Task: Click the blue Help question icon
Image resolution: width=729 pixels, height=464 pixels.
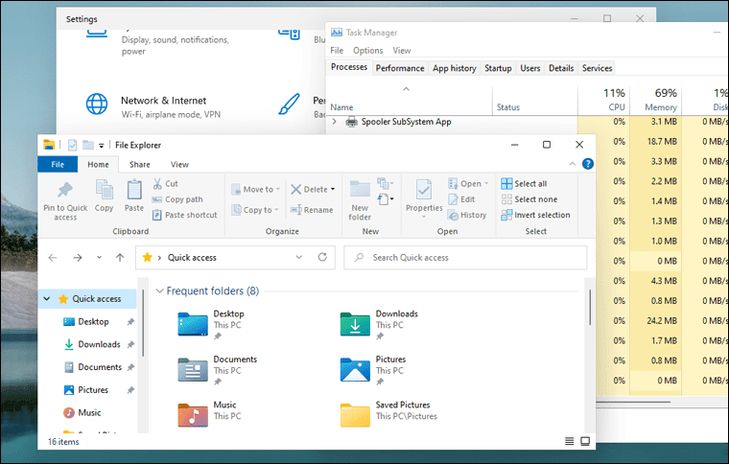Action: (x=588, y=164)
